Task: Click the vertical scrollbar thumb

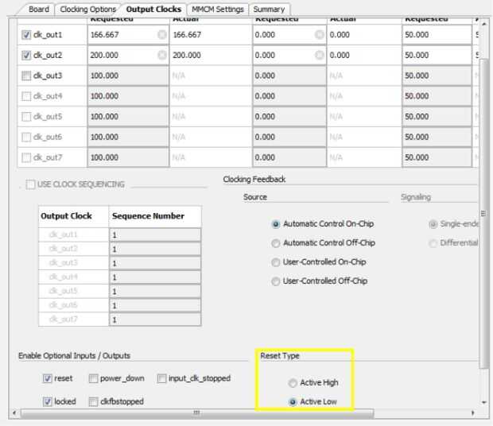Action: coord(483,214)
